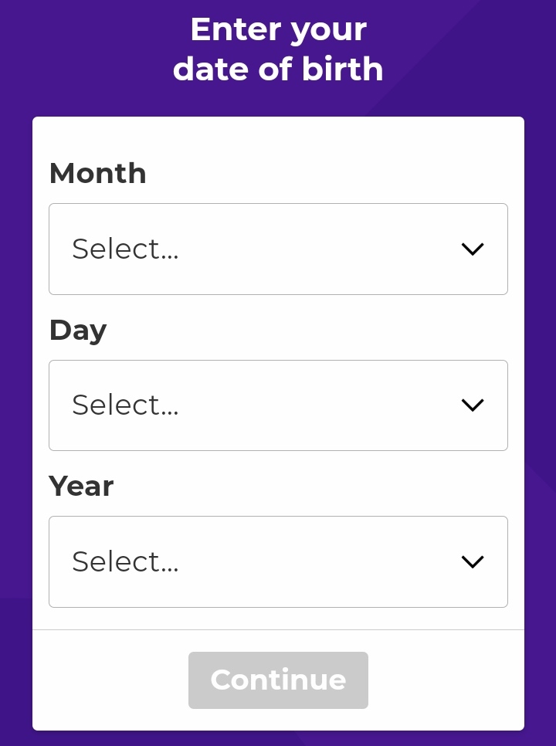Open the Day dropdown selector

point(278,405)
